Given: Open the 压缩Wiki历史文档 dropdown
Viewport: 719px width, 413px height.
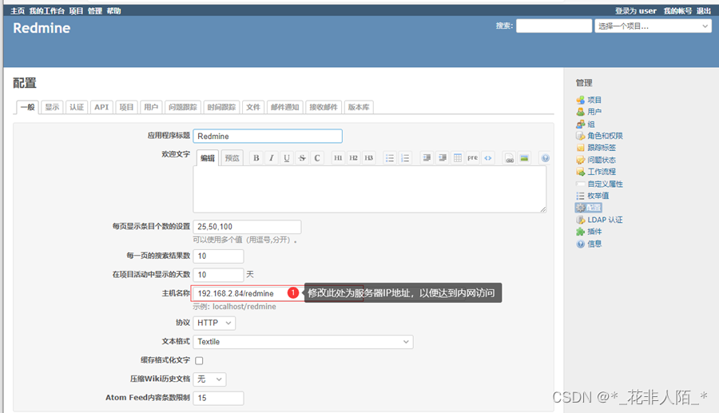Looking at the screenshot, I should (209, 379).
